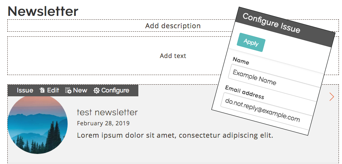Click the Add description placeholder

click(x=173, y=26)
